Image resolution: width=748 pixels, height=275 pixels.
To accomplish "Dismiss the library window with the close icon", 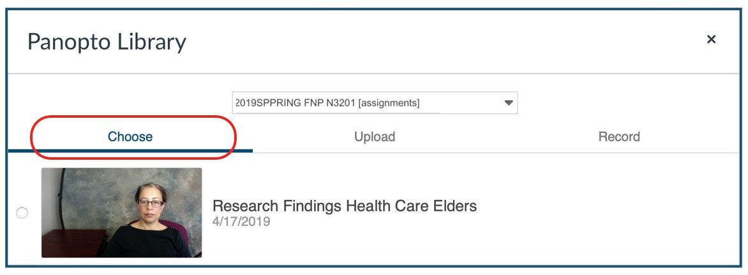I will [711, 39].
